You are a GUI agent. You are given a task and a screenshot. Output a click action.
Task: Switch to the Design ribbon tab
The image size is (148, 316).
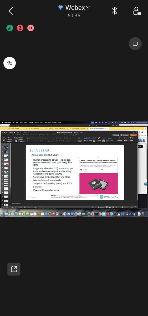click(x=19, y=135)
